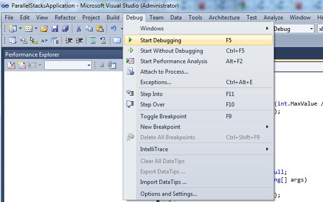
Task: Open the Project menu
Action: [91, 18]
